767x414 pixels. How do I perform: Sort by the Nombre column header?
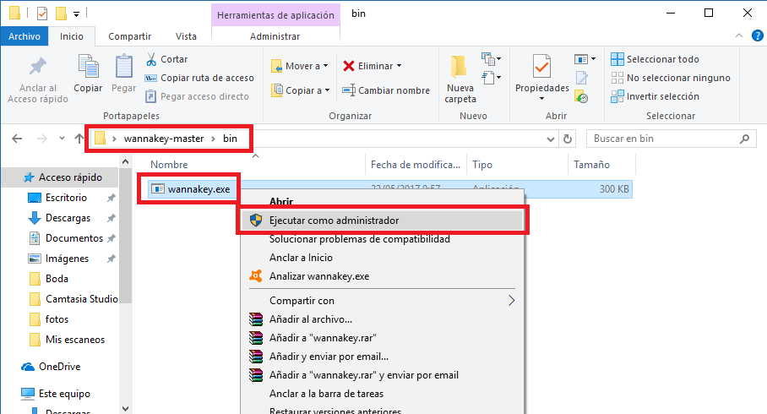coord(169,165)
